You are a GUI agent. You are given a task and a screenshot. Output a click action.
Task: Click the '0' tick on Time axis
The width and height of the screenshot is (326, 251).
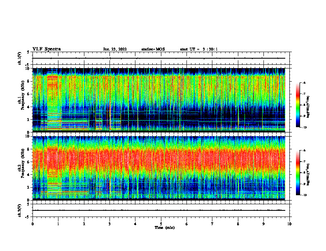(33, 224)
